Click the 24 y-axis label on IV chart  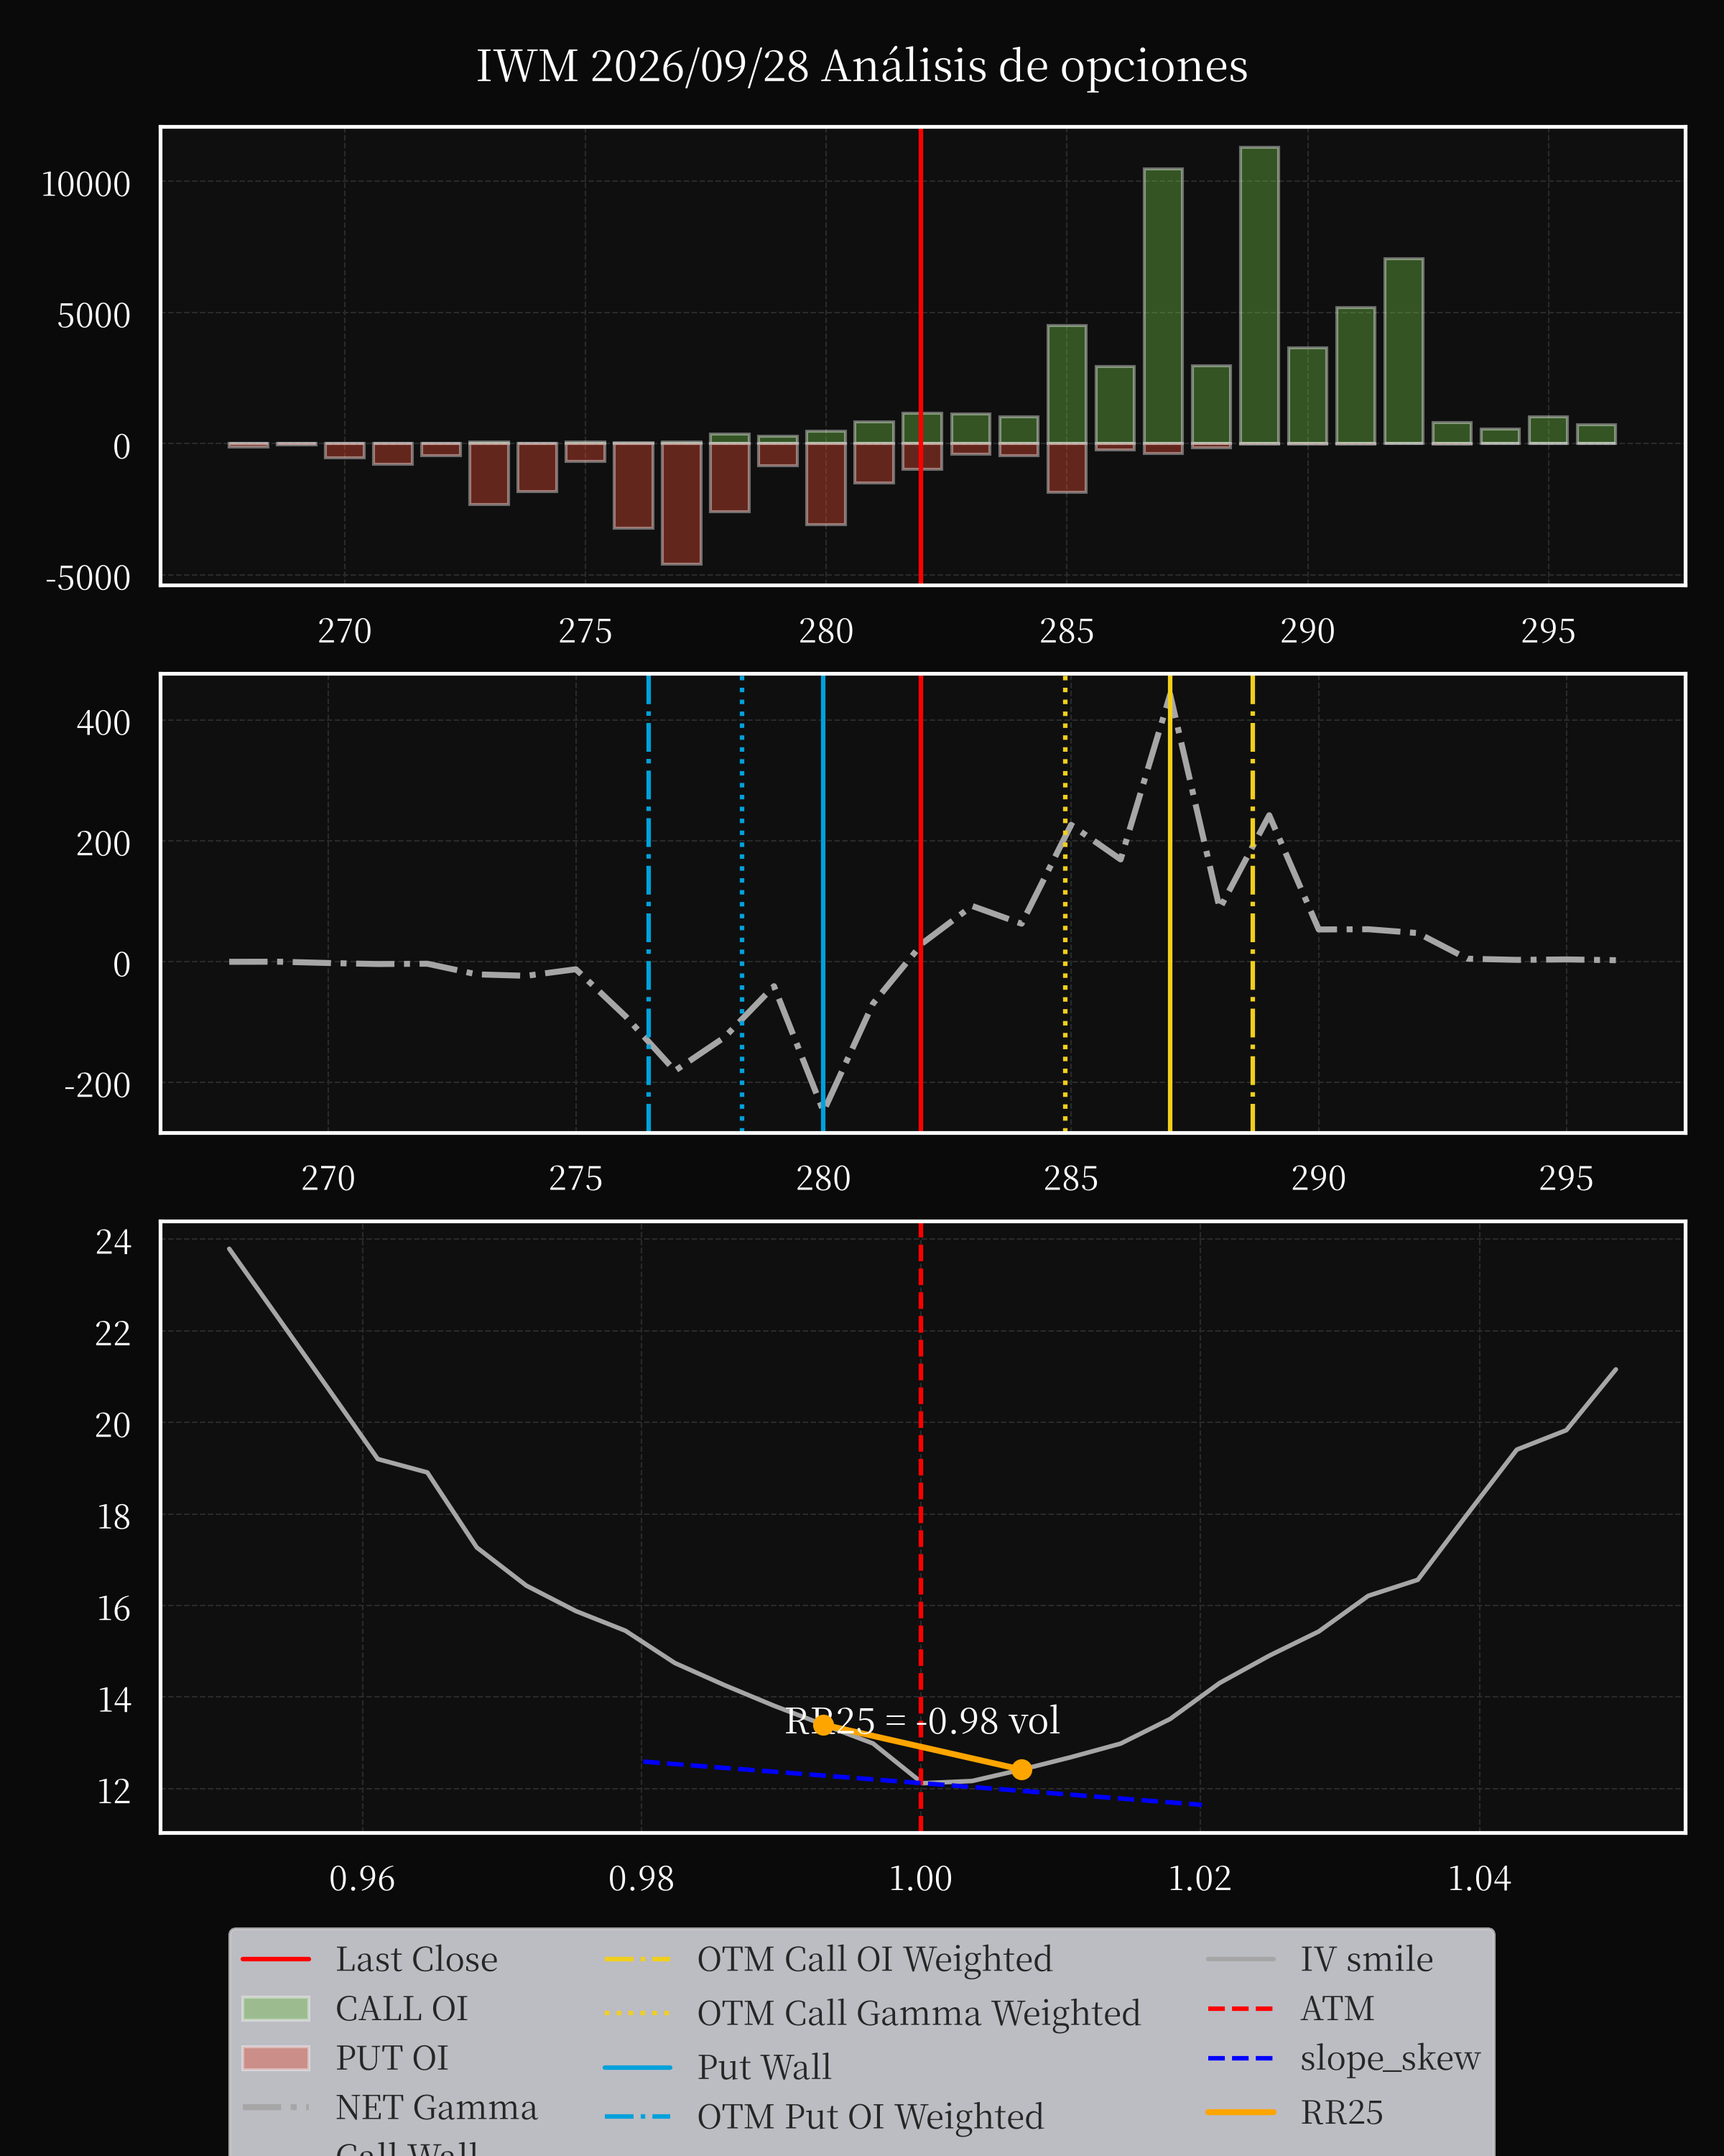point(113,1241)
